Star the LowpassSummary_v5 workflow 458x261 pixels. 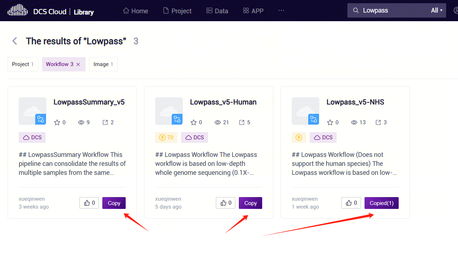pyautogui.click(x=57, y=122)
